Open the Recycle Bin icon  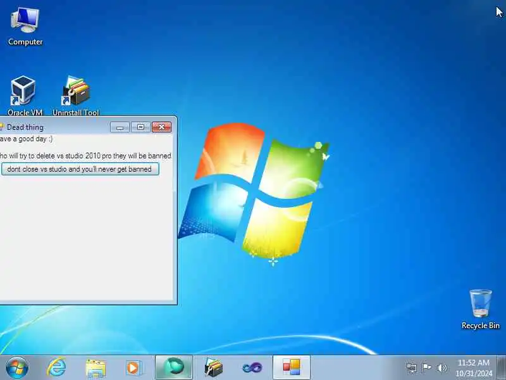481,309
